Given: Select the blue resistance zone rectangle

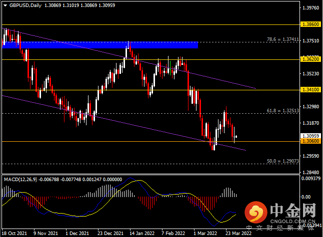Looking at the screenshot, I should click(x=100, y=45).
